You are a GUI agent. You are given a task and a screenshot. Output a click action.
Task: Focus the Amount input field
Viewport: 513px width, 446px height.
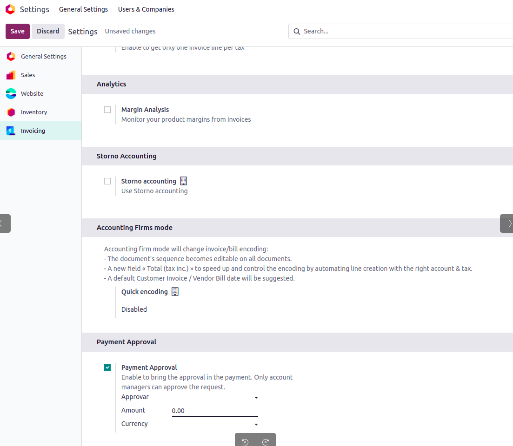[215, 411]
